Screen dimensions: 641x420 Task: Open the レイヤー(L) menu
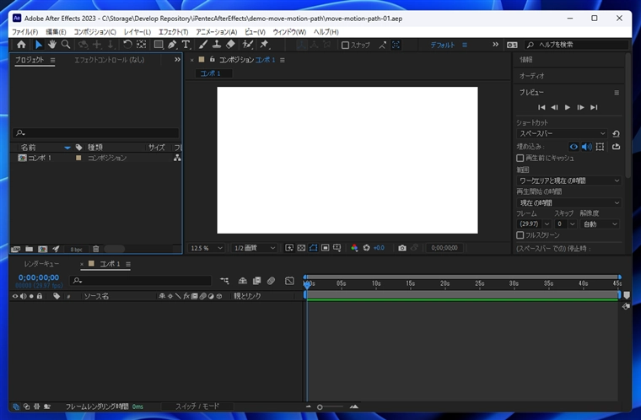(137, 32)
